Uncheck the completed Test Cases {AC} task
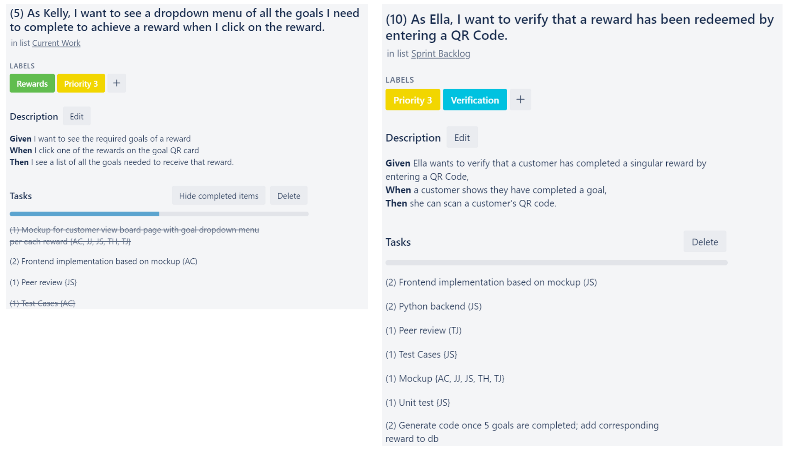Image resolution: width=790 pixels, height=453 pixels. coord(42,304)
